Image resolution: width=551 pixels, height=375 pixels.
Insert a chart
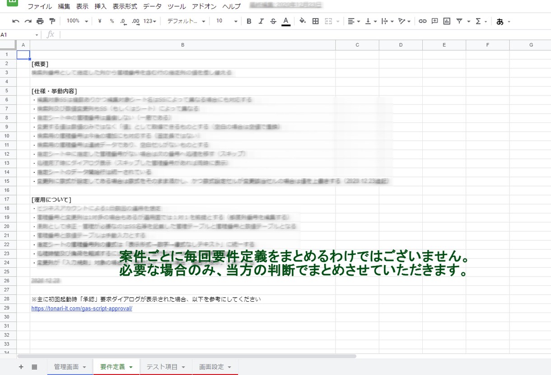tap(447, 21)
